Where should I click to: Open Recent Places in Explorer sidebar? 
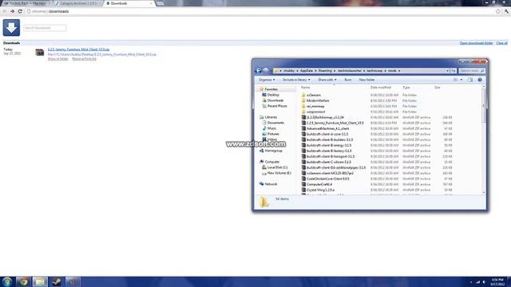(277, 106)
